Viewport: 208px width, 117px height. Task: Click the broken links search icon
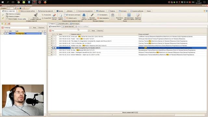pyautogui.click(x=119, y=15)
